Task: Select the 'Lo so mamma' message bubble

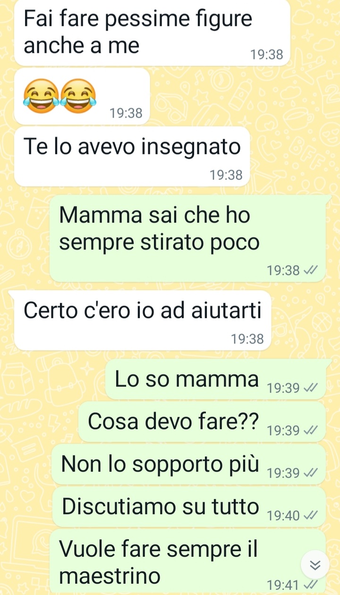Action: 215,379
